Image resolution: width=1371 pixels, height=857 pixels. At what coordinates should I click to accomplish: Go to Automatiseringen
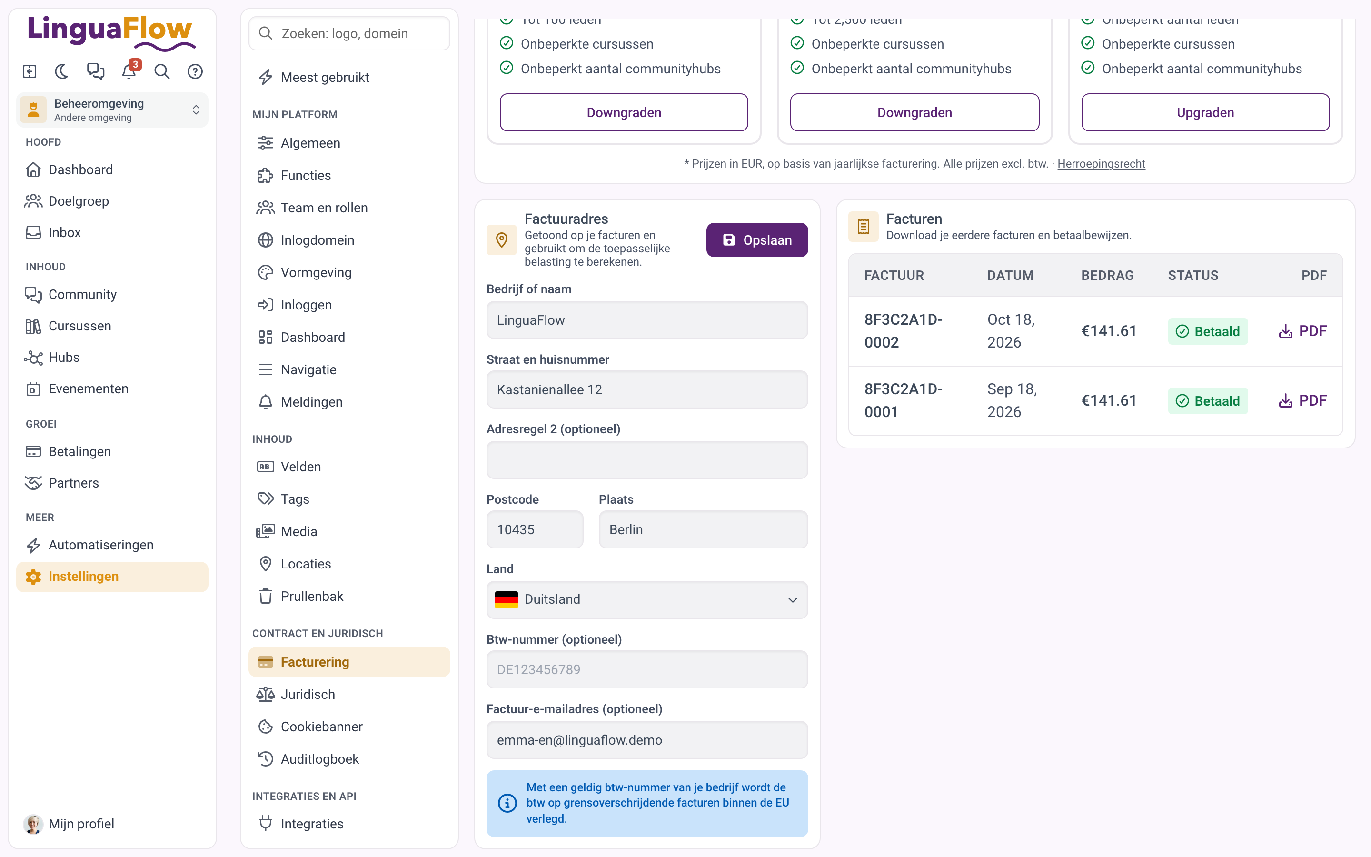[112, 545]
